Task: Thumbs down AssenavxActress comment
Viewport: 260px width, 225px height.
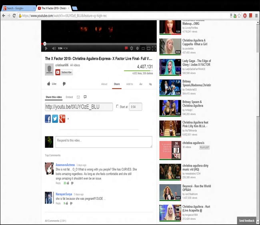Action: pyautogui.click(x=72, y=183)
